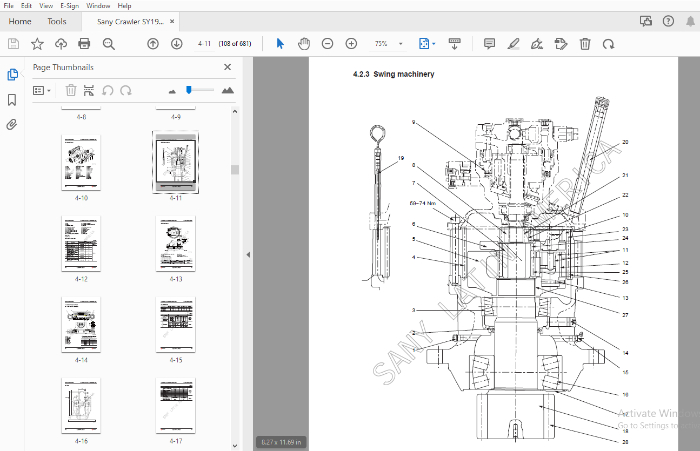Toggle scrolling mode keyboard icon
The image size is (700, 451).
click(455, 44)
